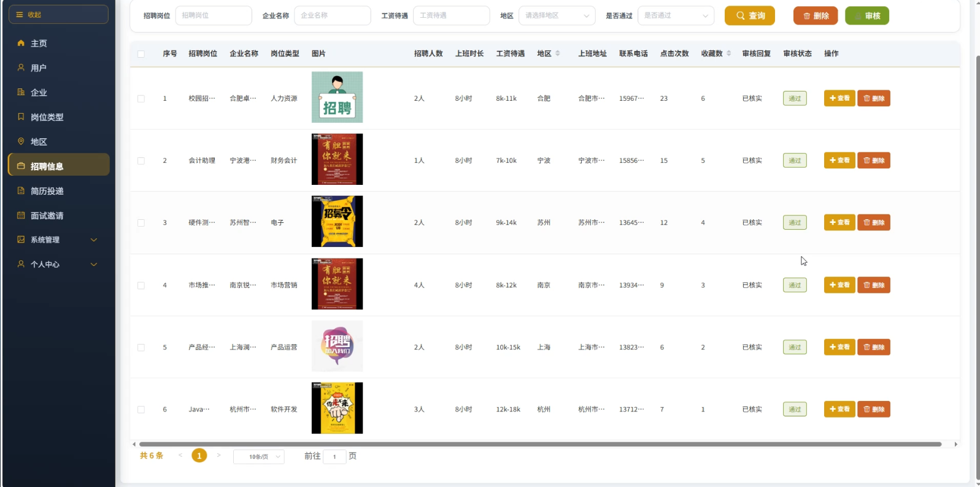Open the 10条/页 page size dropdown
Image resolution: width=980 pixels, height=487 pixels.
pyautogui.click(x=258, y=456)
